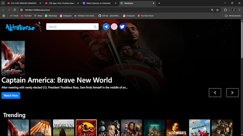Expand the tab search dropdown
The image size is (243, 136).
(x=3, y=3)
